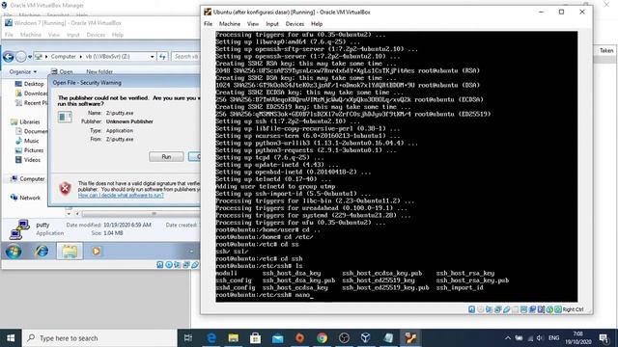Open Windows Explorer on Windows 7 taskbar
Screen dimensions: 618x347
70,251
